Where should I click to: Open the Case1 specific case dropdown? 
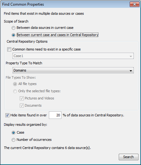(x=73, y=56)
